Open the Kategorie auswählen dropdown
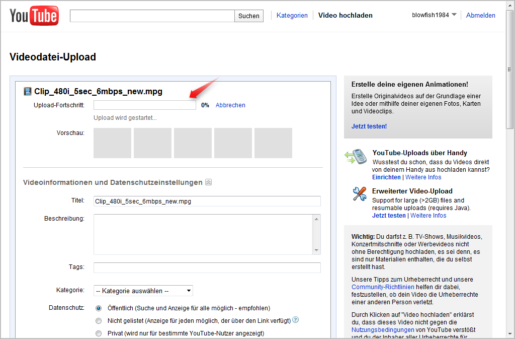Image resolution: width=515 pixels, height=339 pixels. tap(142, 290)
